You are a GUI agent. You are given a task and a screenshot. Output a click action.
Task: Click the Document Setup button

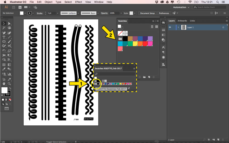coord(147,13)
